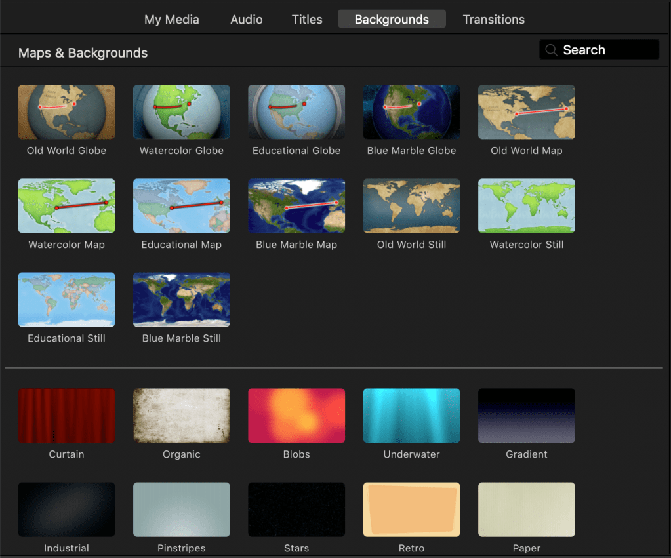Select the Watercolor Still map

pos(527,206)
